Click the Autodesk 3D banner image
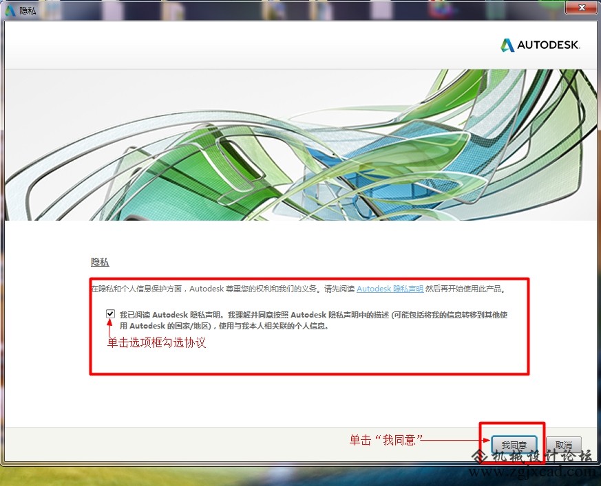The width and height of the screenshot is (601, 486). pos(300,144)
